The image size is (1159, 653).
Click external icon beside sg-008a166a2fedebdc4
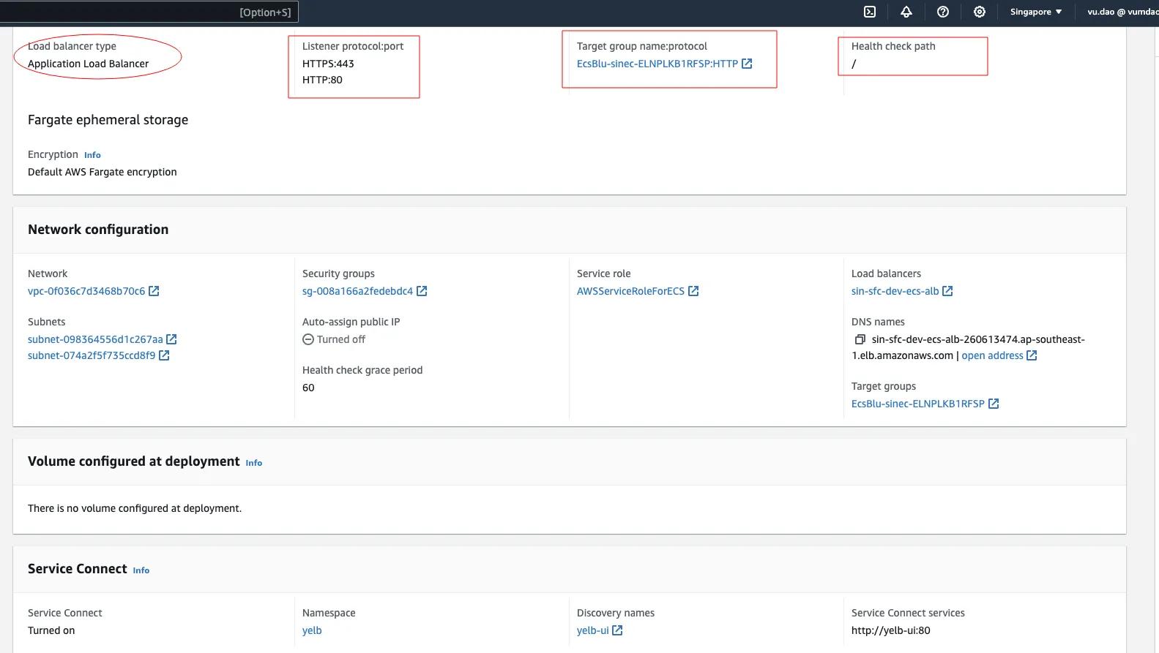point(422,291)
